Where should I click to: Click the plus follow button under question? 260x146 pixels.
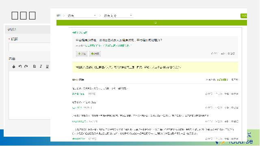click(x=82, y=54)
